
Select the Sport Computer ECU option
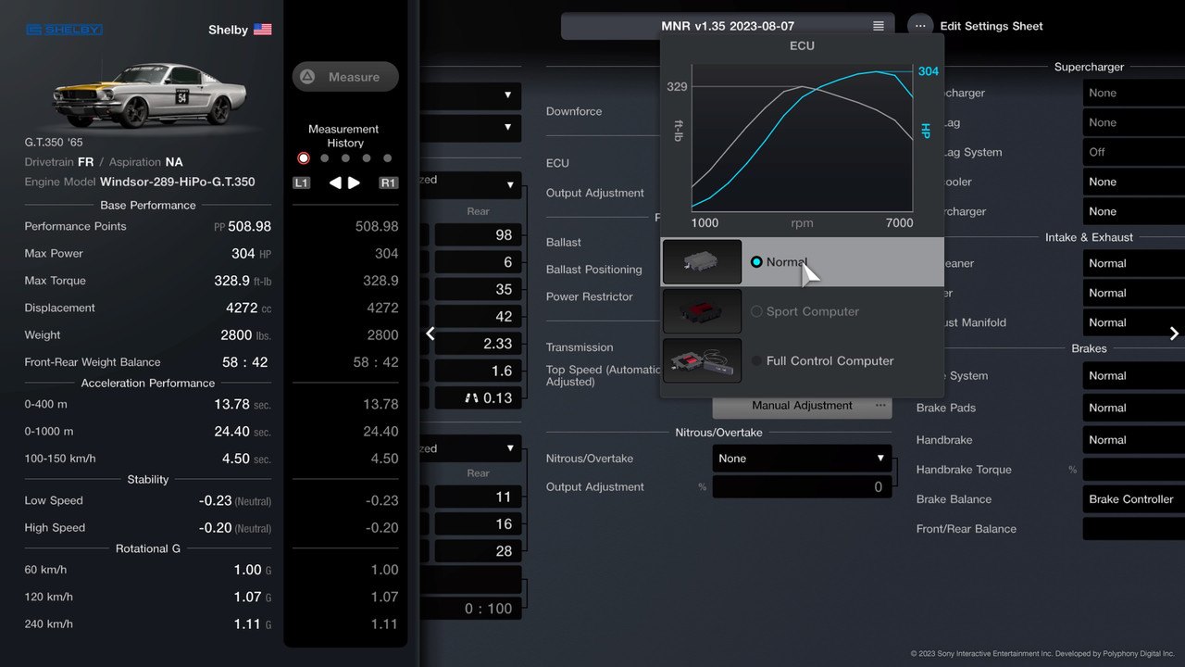click(803, 311)
